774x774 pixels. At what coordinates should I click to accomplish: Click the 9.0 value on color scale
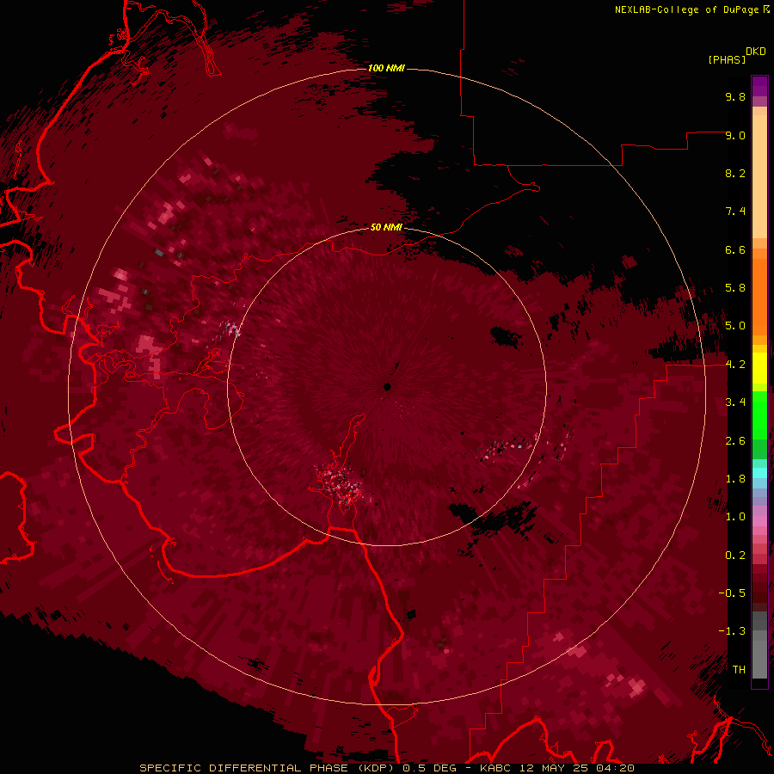(x=735, y=135)
